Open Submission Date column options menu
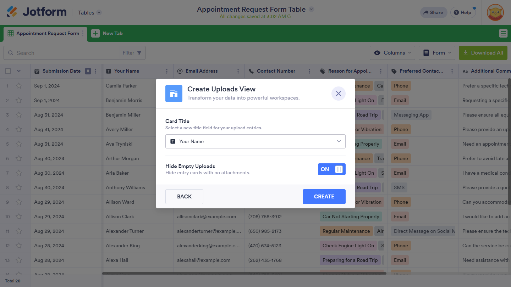Screen dimensions: 511x287 pos(95,71)
